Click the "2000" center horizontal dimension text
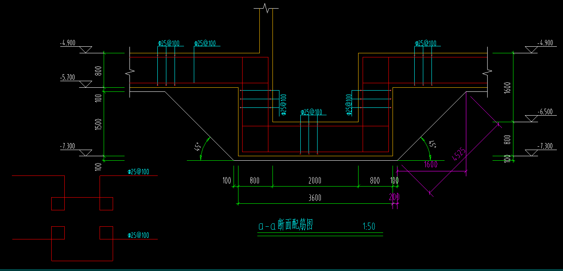This screenshot has width=563, height=271. coord(315,180)
